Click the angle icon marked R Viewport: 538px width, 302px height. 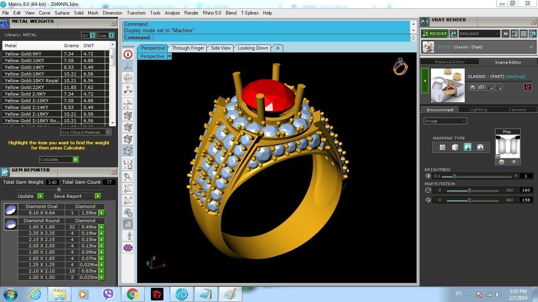tap(128, 201)
